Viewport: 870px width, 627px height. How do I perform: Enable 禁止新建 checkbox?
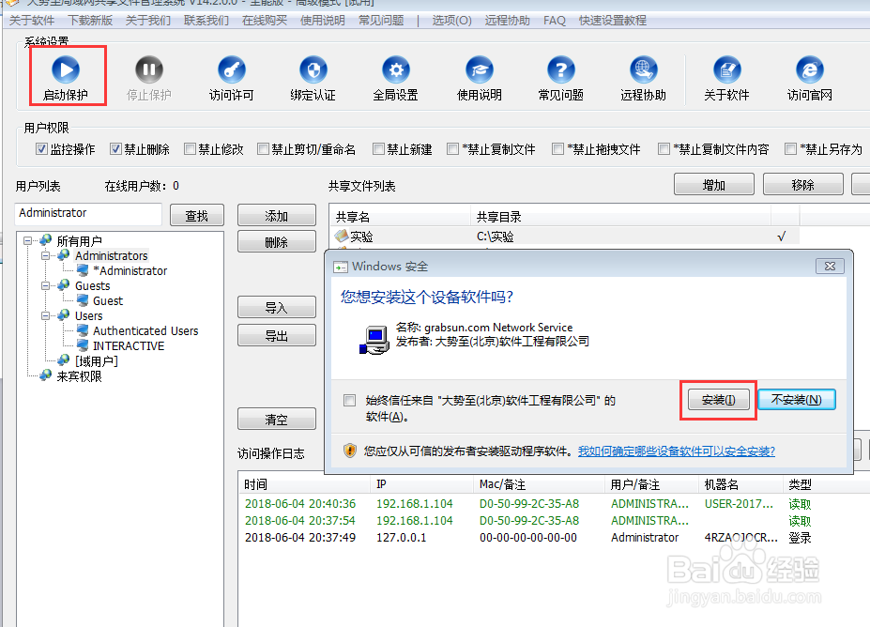pos(378,148)
